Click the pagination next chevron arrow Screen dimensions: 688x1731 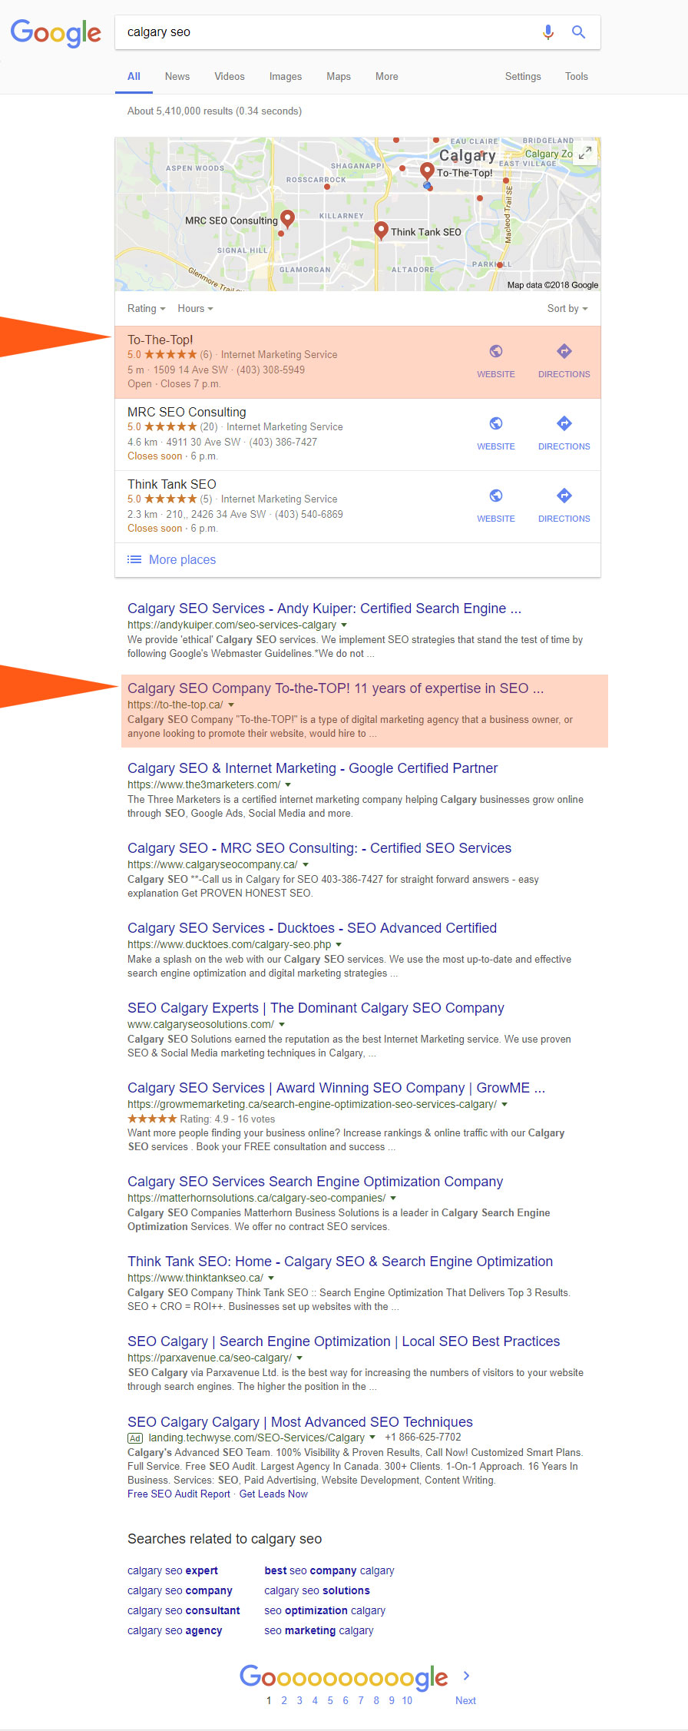pyautogui.click(x=466, y=1676)
